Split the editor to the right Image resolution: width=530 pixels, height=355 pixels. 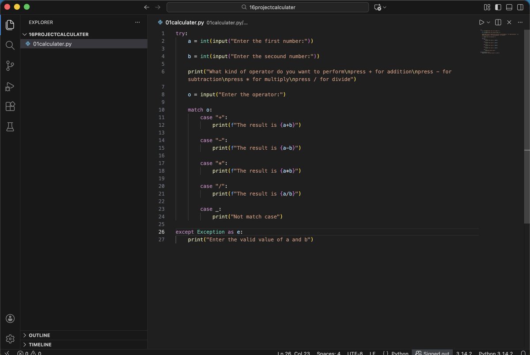[498, 22]
